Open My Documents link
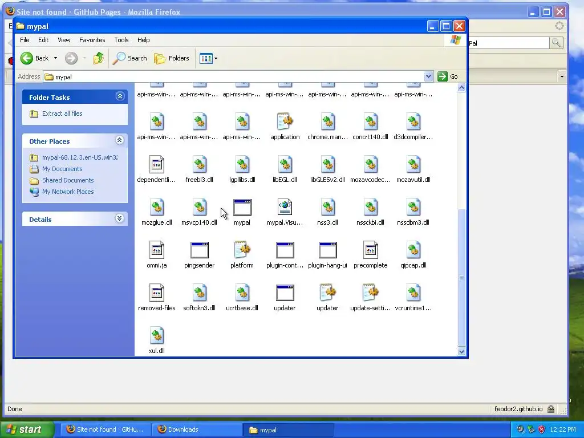 point(62,169)
